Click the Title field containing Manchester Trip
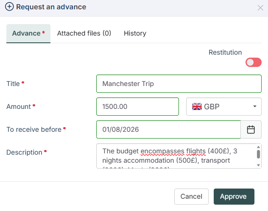Image resolution: width=268 pixels, height=211 pixels. (x=179, y=83)
